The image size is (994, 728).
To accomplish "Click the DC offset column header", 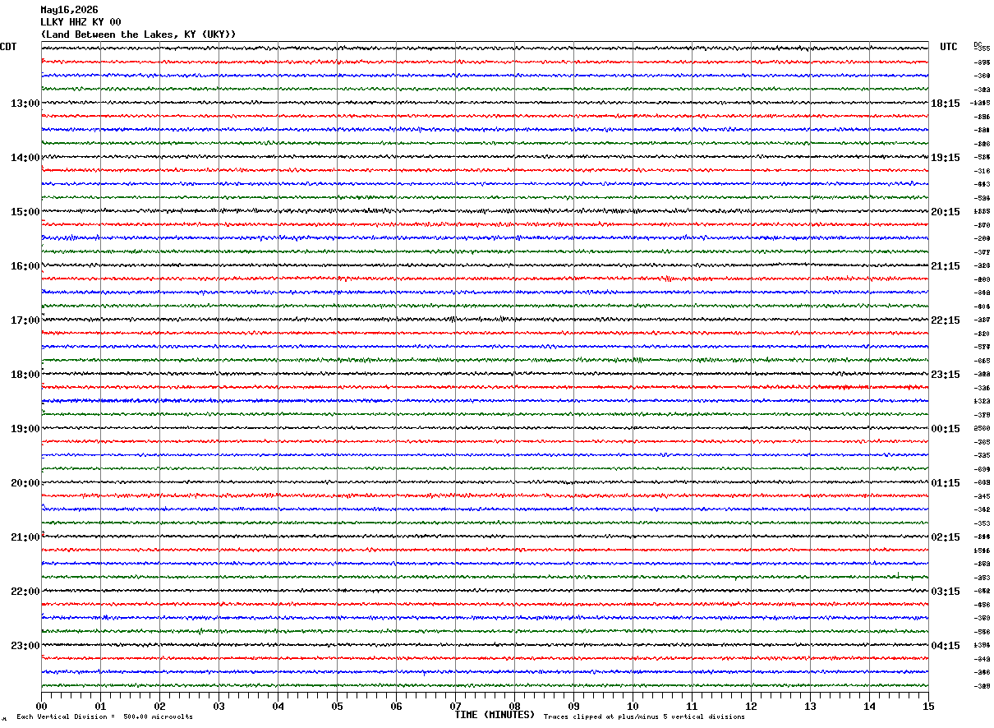I will click(978, 44).
